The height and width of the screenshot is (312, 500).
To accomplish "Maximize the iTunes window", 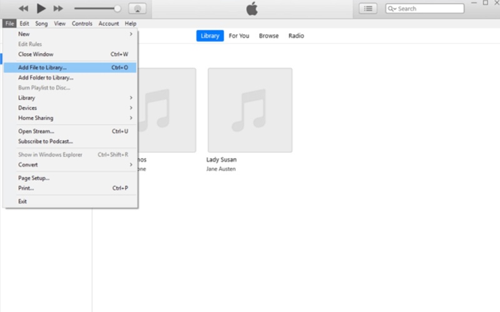I will (486, 3).
